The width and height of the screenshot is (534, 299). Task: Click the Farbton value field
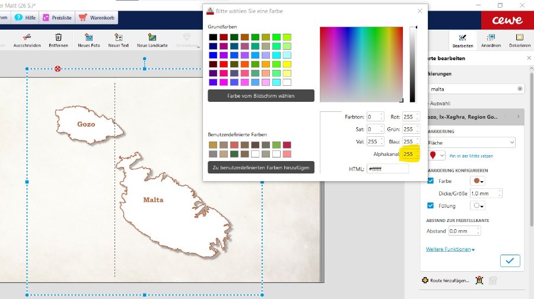(376, 117)
